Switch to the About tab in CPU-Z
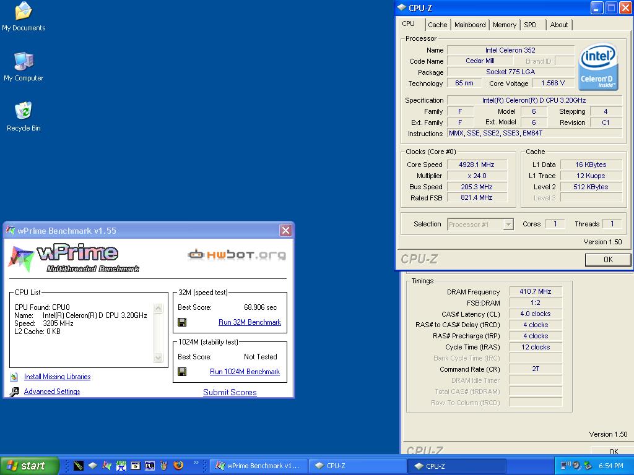The width and height of the screenshot is (634, 475). pos(559,25)
